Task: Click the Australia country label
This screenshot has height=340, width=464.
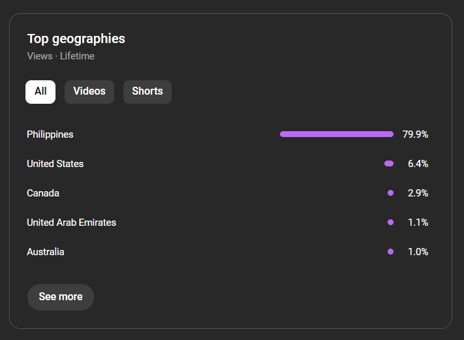Action: [46, 252]
